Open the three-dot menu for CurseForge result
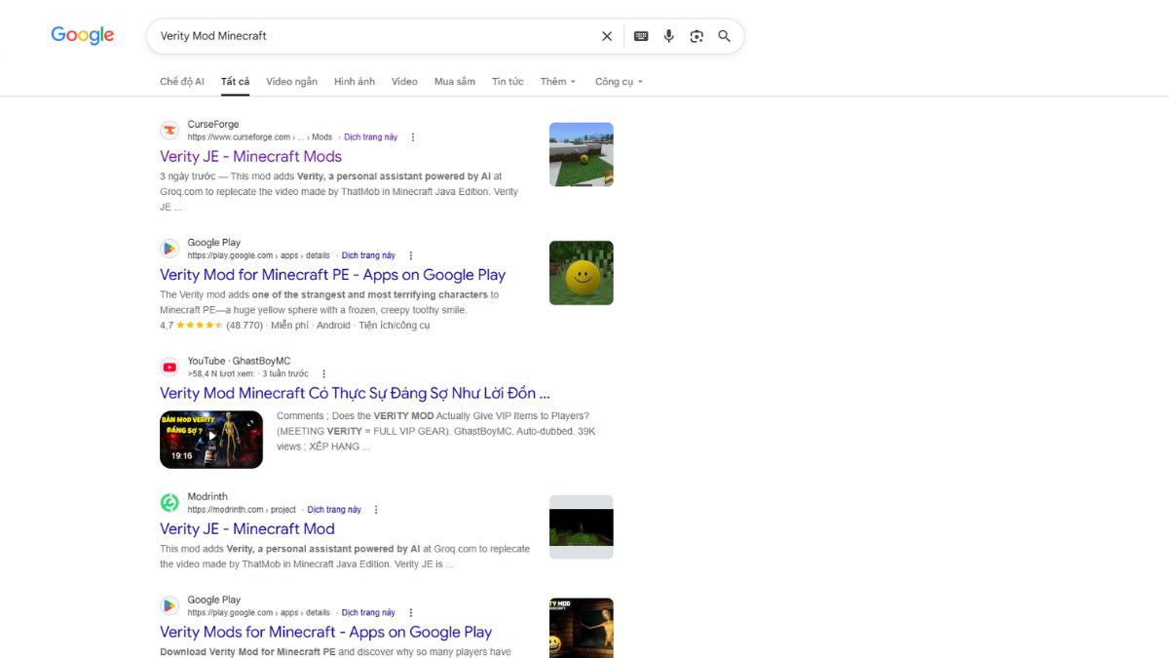 [413, 137]
